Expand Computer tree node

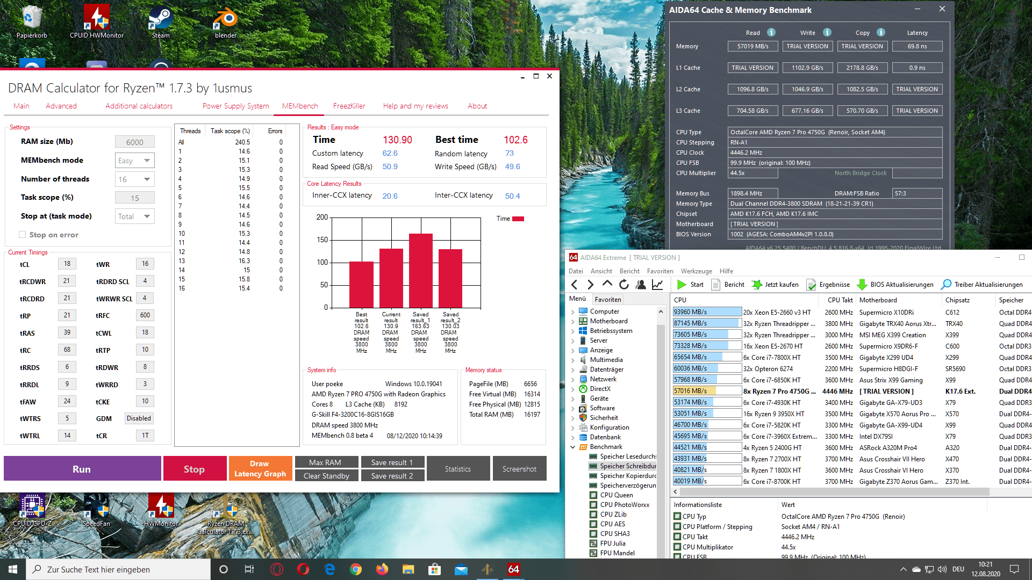click(x=573, y=311)
